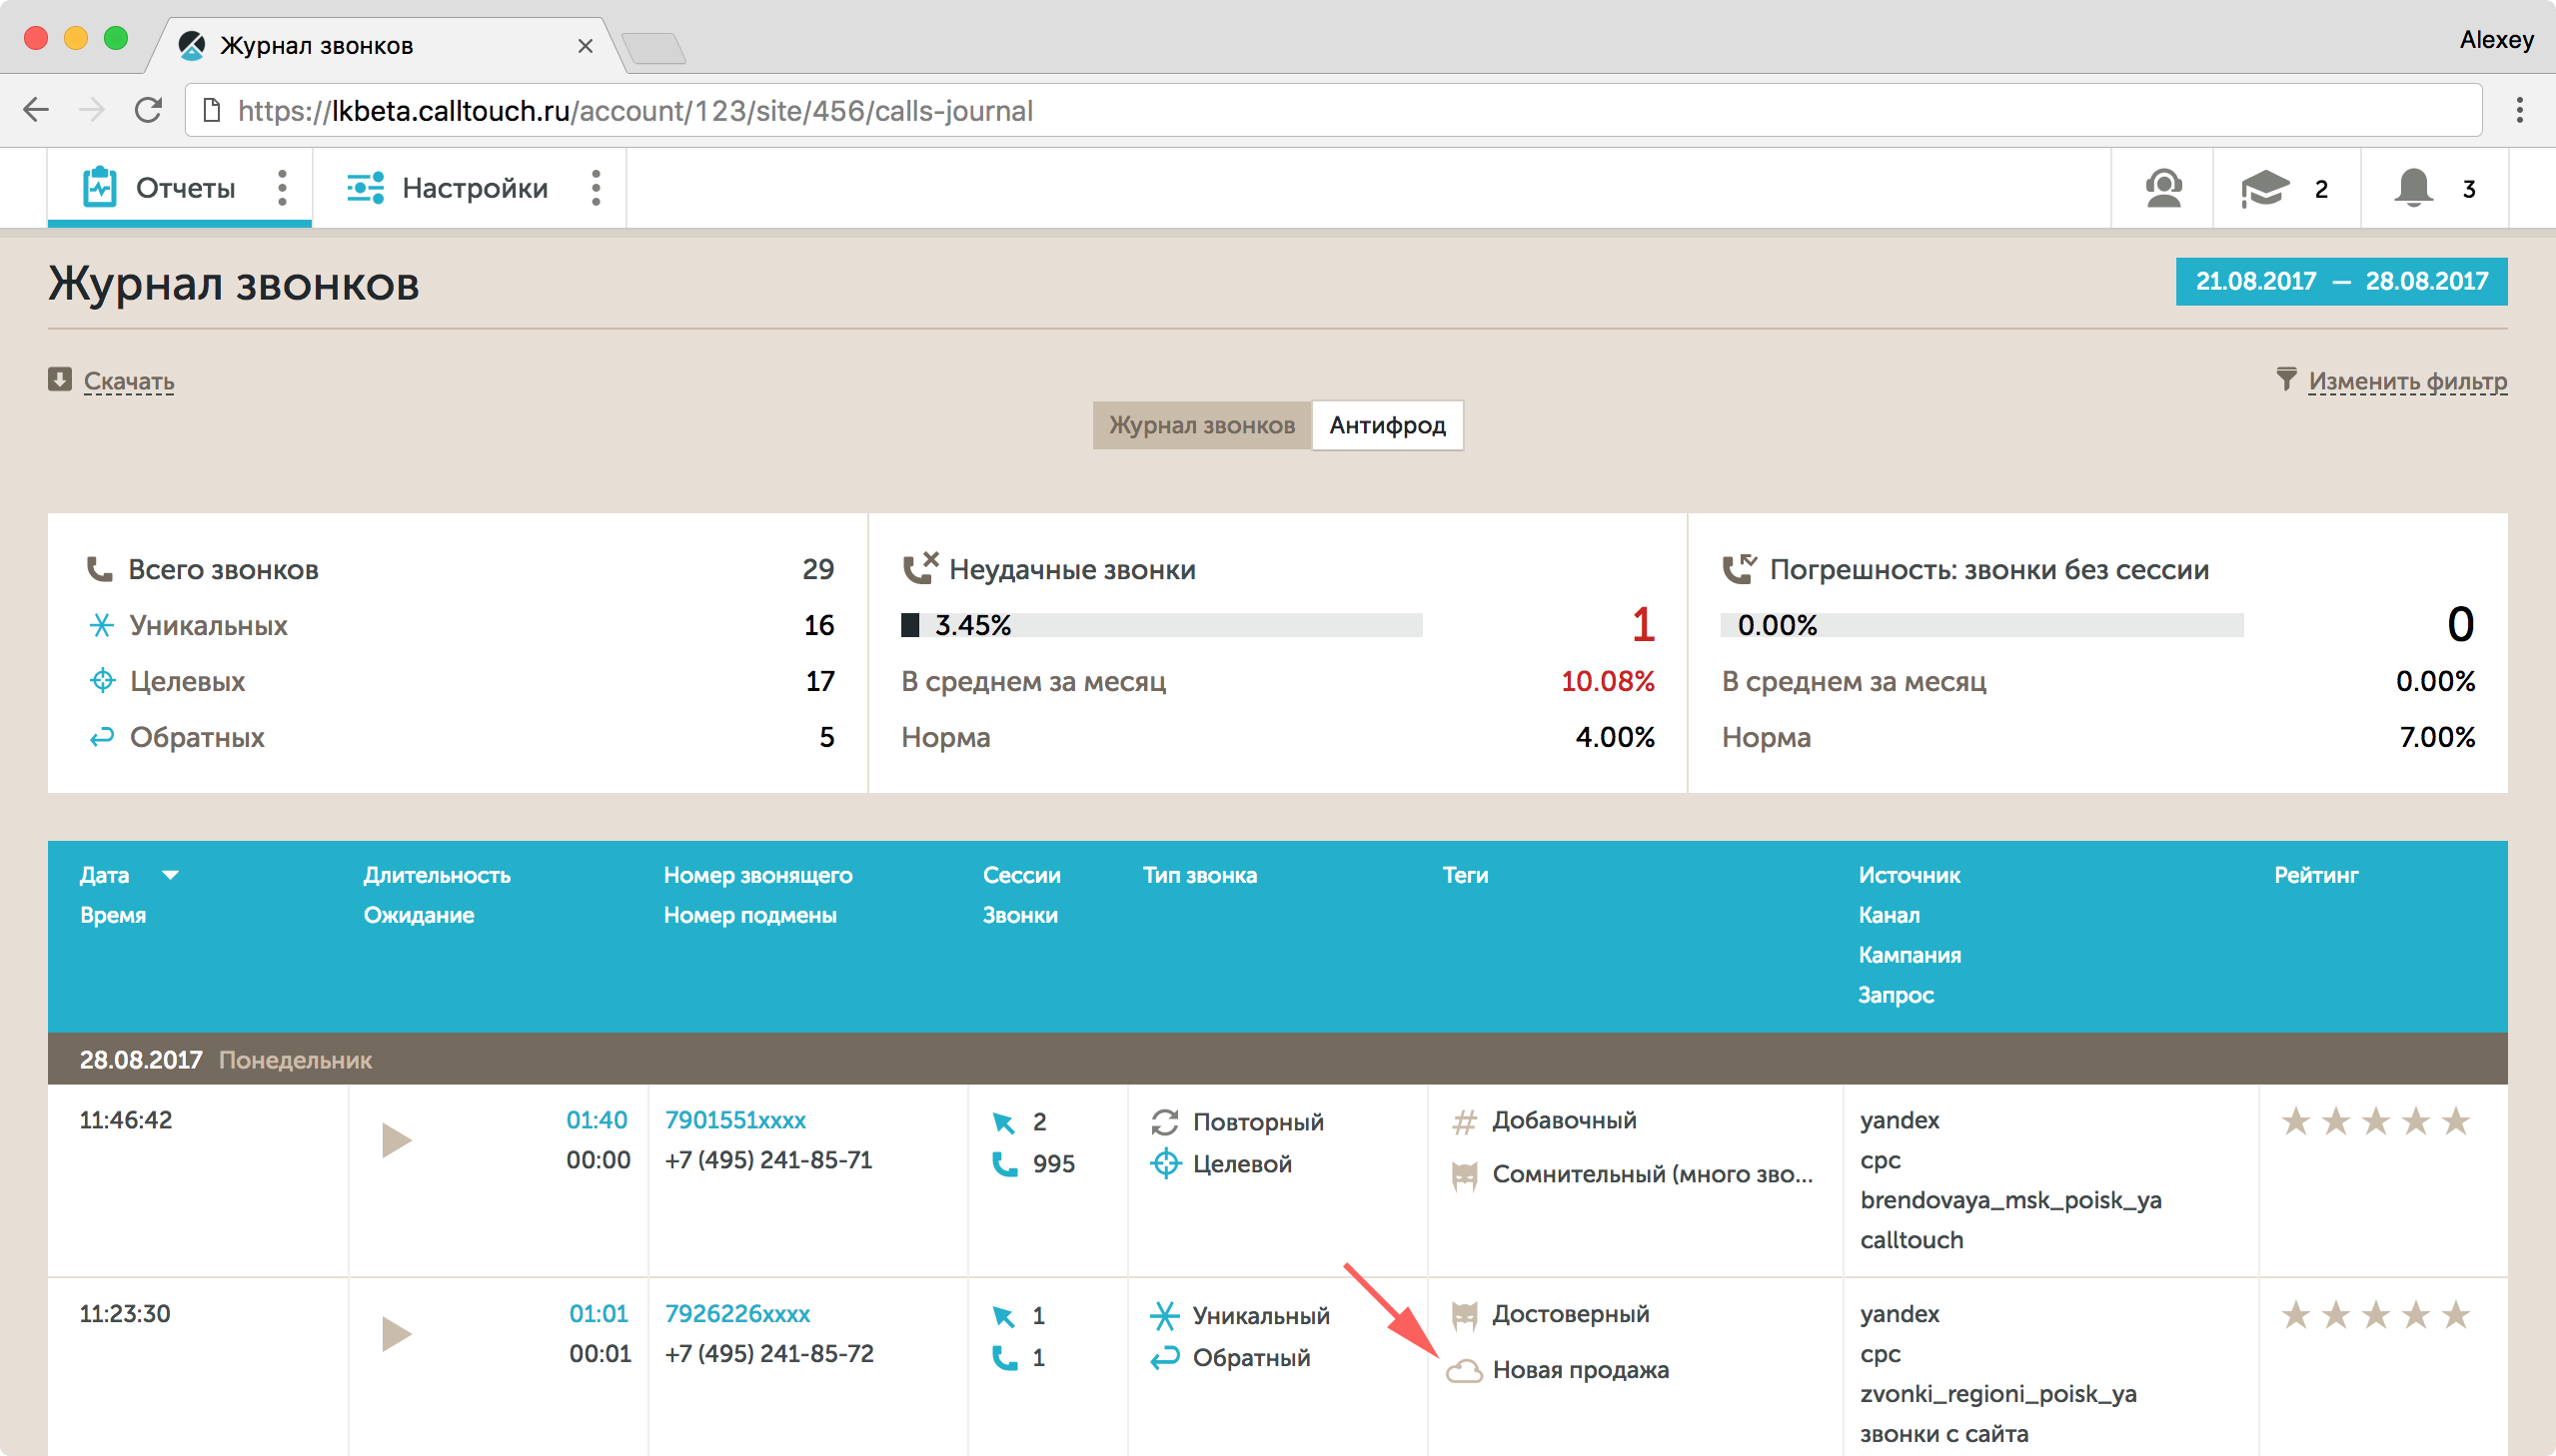Click the download arrow icon beside Скачать
2556x1456 pixels.
60,379
